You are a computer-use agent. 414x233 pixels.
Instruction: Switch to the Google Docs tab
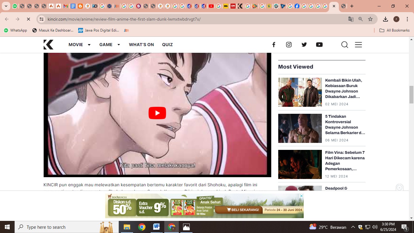[x=73, y=6]
